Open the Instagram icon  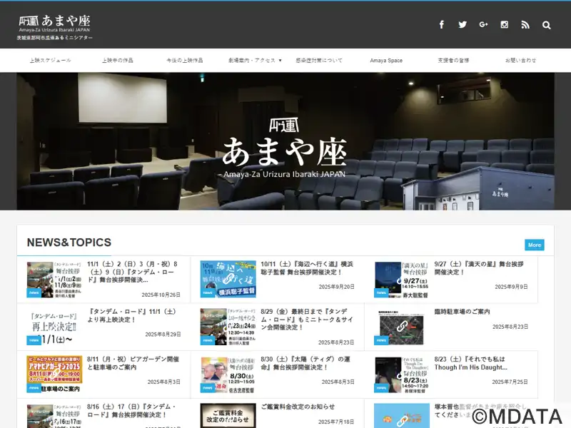(x=505, y=25)
